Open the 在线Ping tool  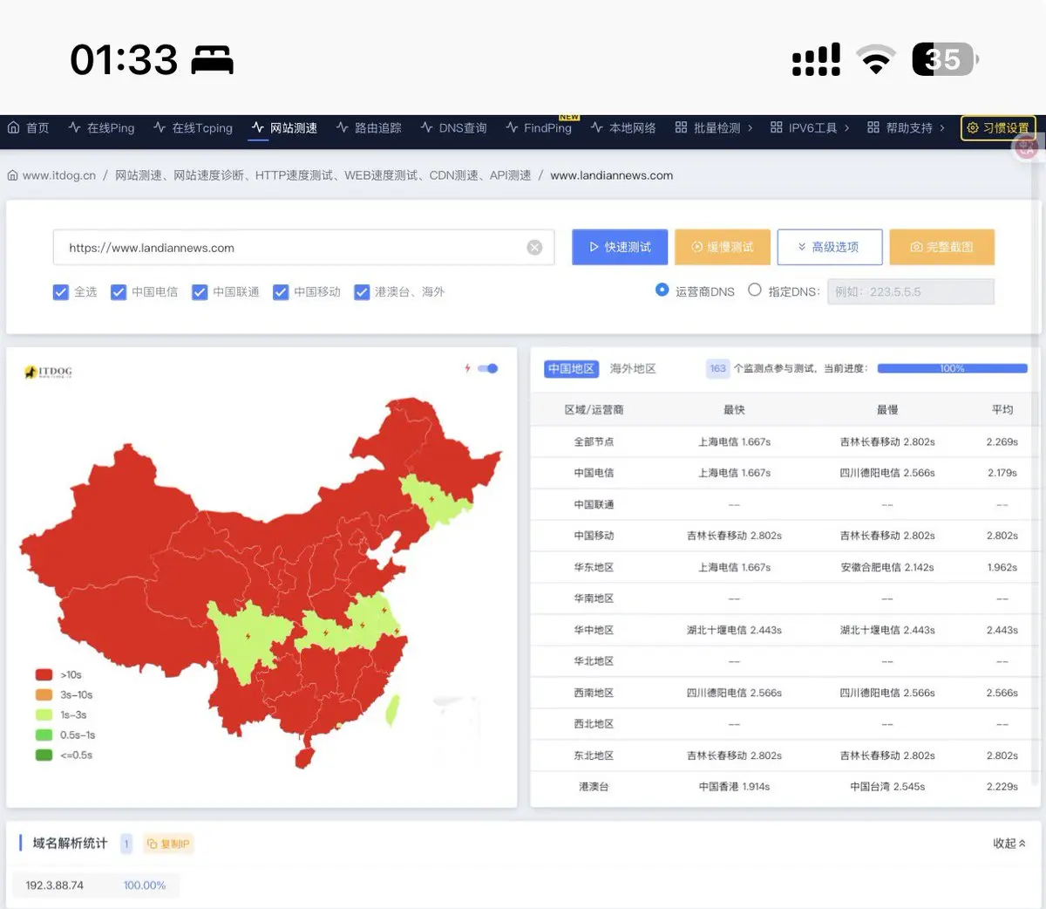point(101,127)
